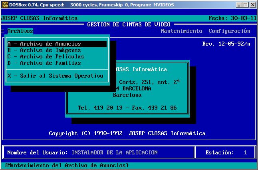258x170 pixels.
Task: Click the Fecha date display
Action: pyautogui.click(x=232, y=18)
